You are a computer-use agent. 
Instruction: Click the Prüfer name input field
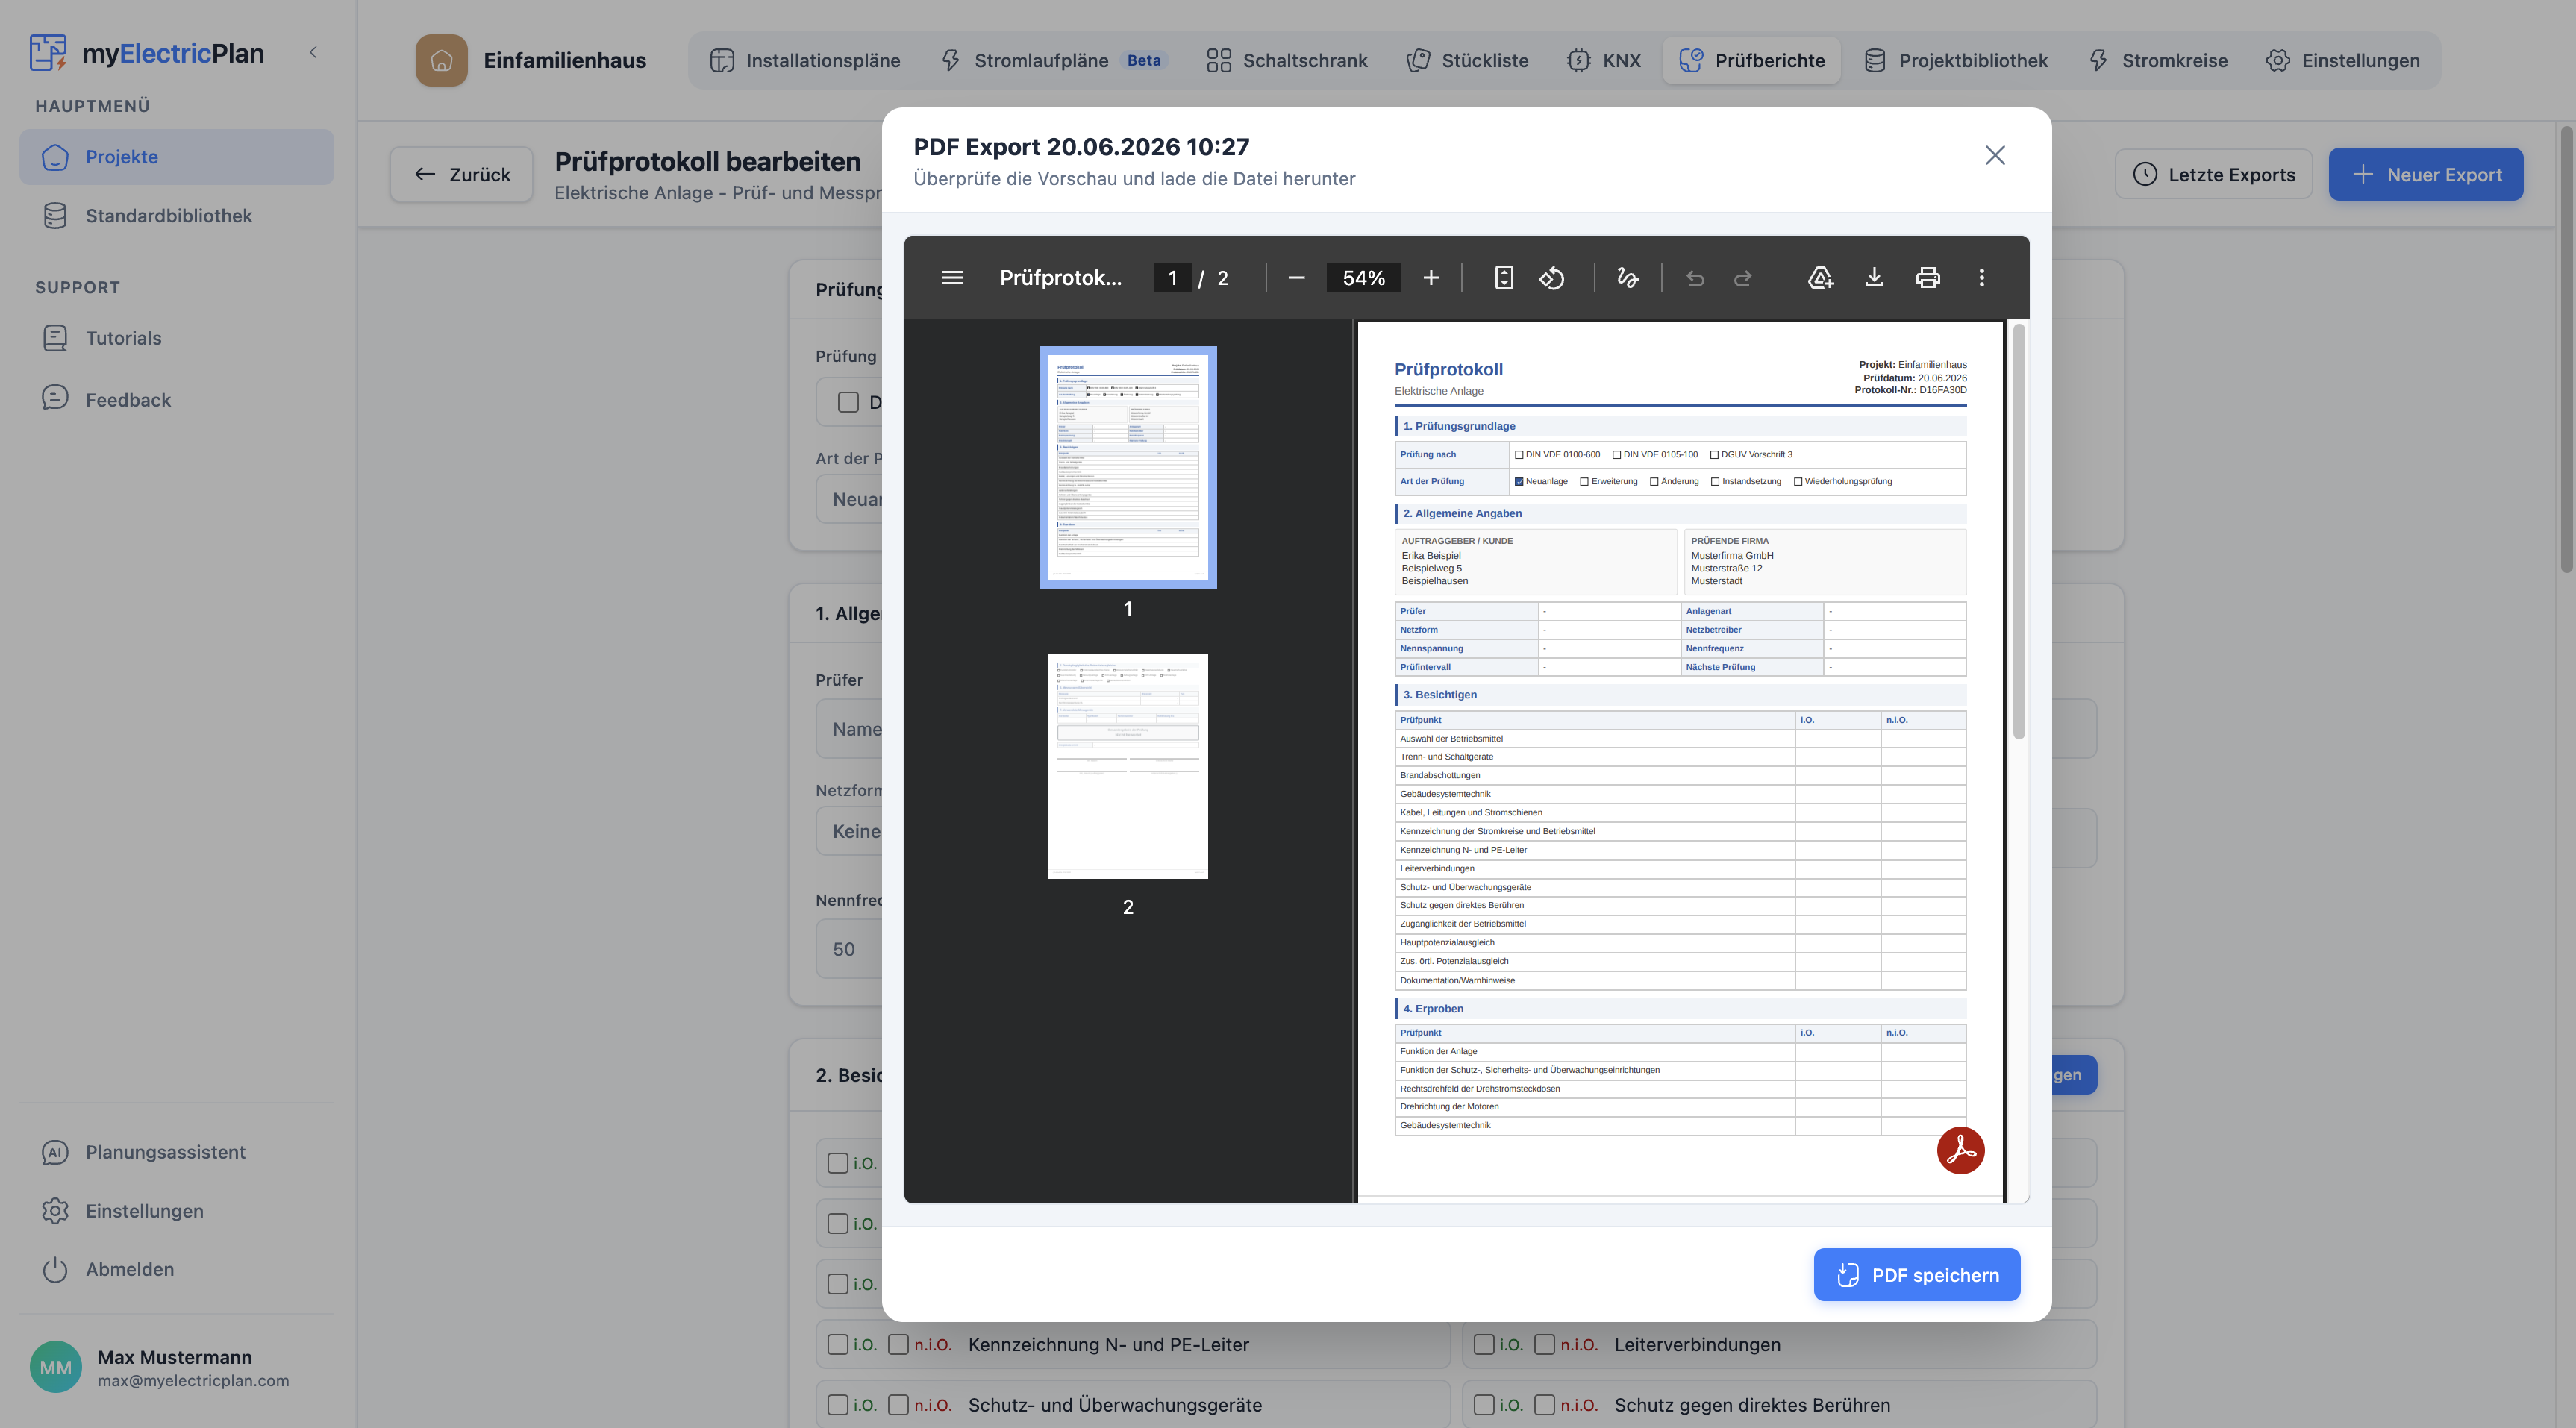pyautogui.click(x=850, y=729)
